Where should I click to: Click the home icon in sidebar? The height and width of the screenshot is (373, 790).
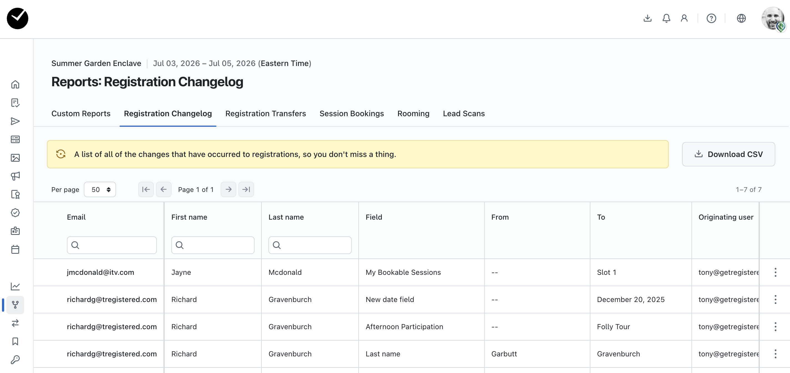[15, 84]
